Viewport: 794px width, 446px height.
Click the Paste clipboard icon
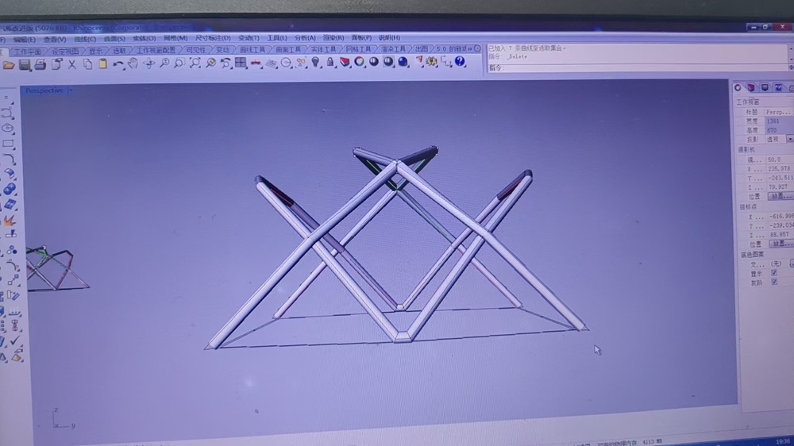(102, 63)
